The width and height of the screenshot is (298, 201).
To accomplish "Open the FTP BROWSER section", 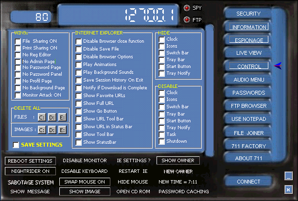I will 248,105.
